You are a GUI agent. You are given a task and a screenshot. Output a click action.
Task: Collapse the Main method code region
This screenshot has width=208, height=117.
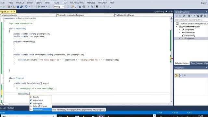(3, 83)
